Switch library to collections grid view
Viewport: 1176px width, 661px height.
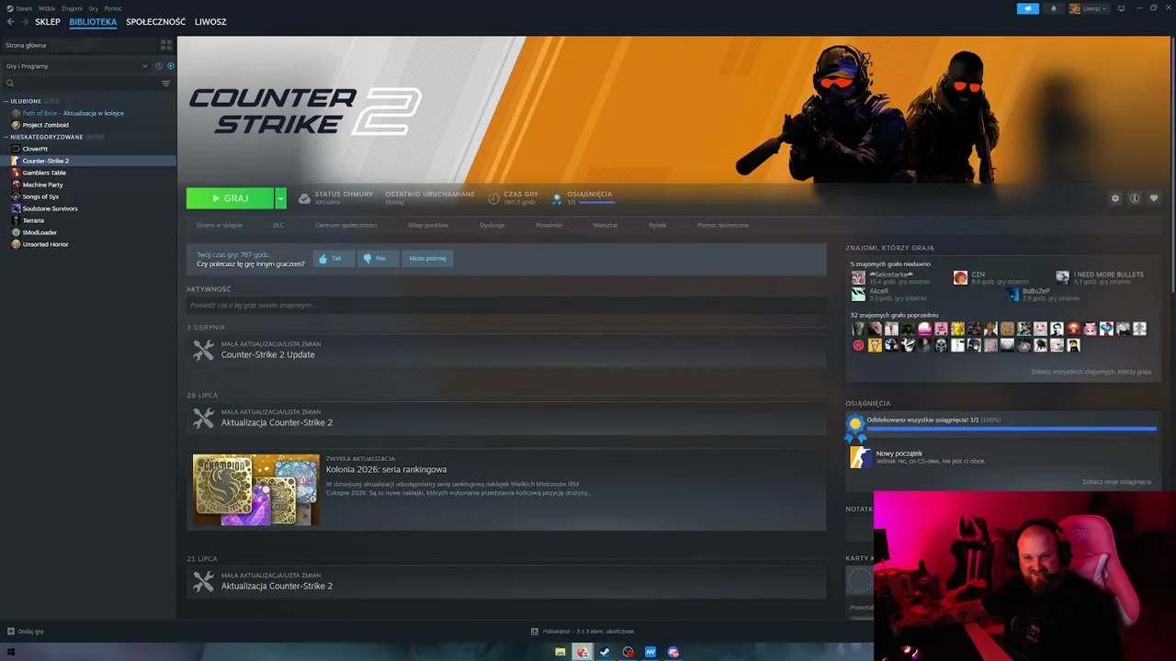tap(166, 44)
